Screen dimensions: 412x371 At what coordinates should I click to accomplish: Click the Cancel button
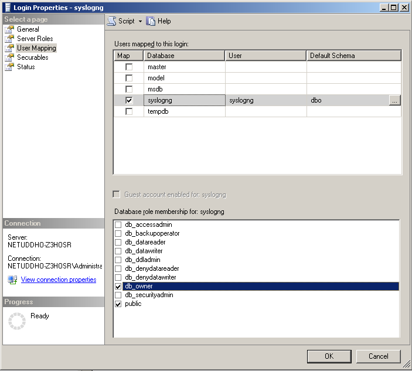click(x=378, y=356)
